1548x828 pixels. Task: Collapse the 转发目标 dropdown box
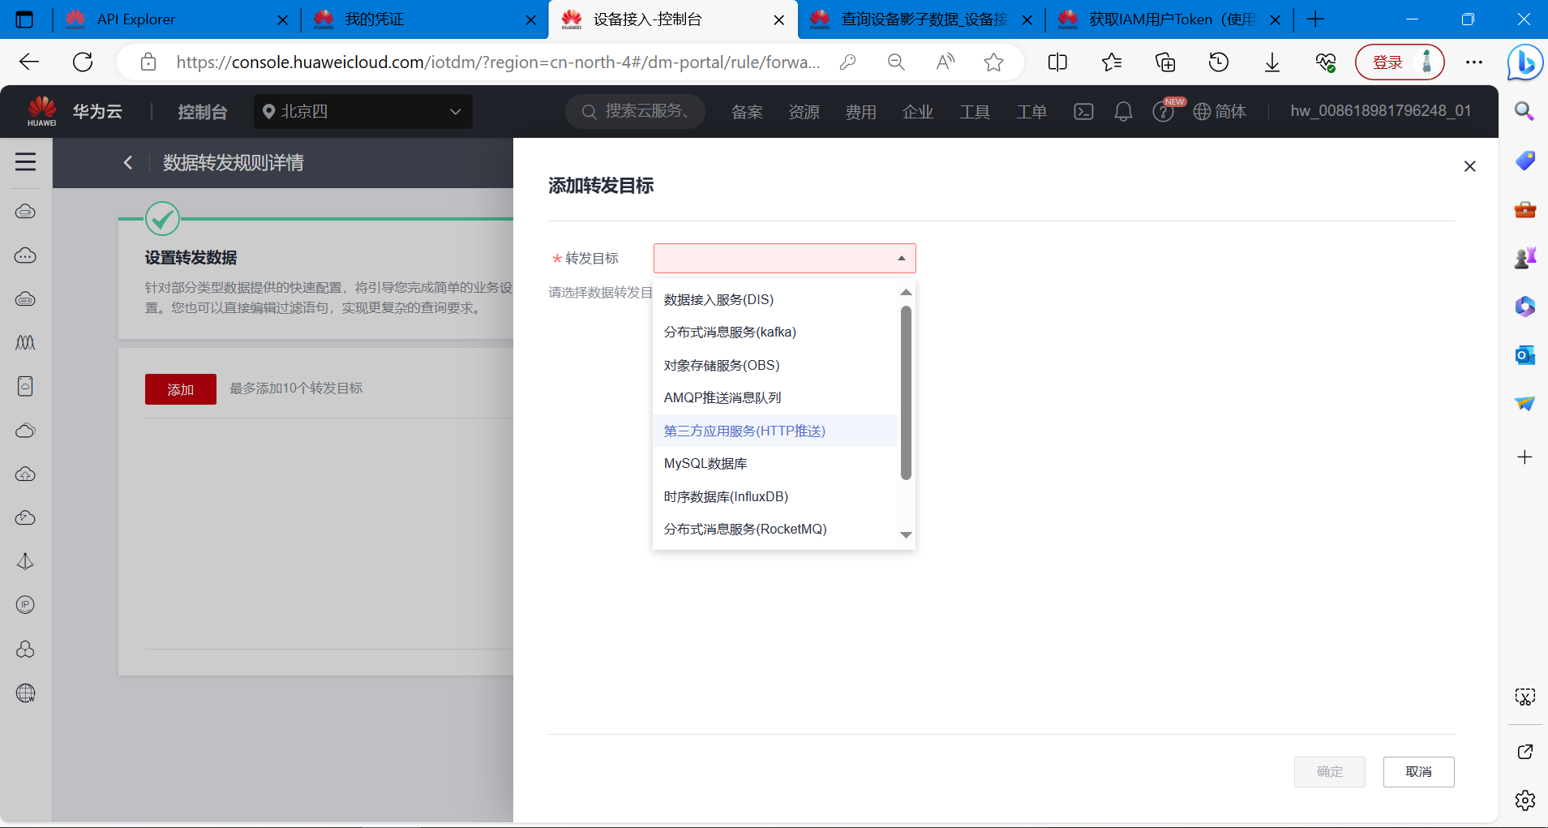[x=784, y=258]
